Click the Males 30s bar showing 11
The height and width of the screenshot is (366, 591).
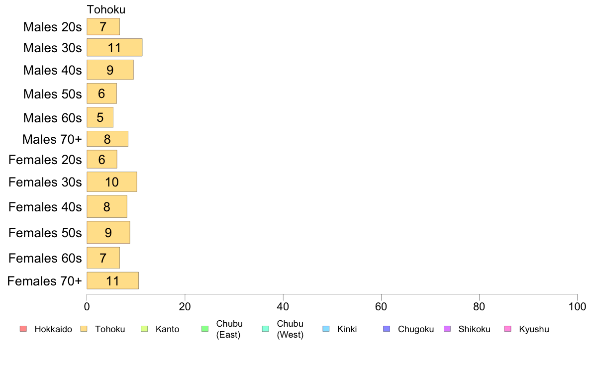click(114, 48)
